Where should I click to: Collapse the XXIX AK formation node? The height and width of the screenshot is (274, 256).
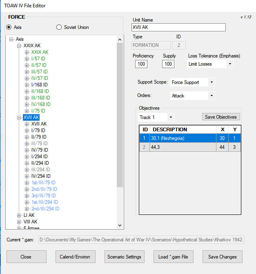point(19,46)
